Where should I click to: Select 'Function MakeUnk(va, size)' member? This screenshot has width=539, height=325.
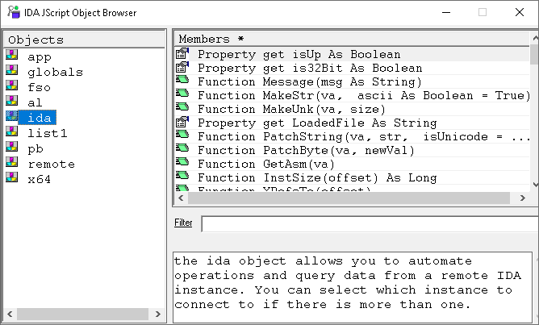coord(352,109)
